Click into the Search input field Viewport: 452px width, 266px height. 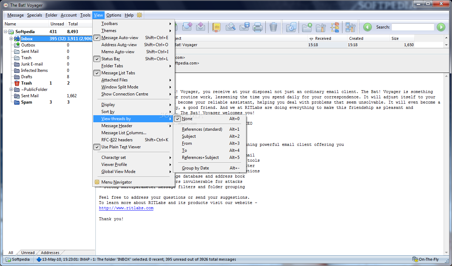point(412,27)
